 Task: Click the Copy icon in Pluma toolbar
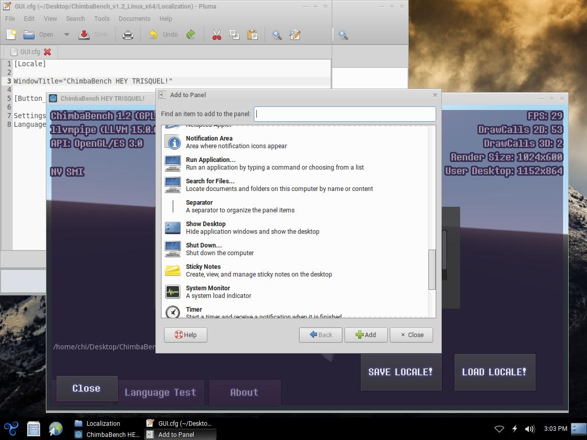[234, 35]
